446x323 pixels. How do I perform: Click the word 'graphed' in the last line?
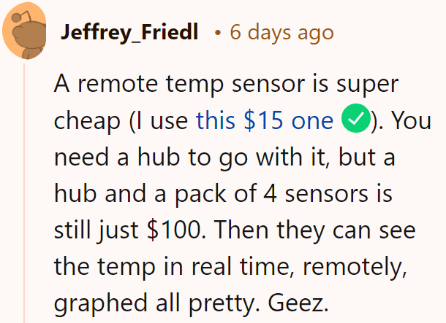[101, 304]
